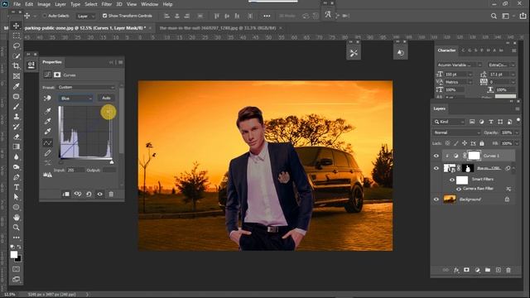
Task: Toggle Camera Raw Filter visibility
Action: 459,190
